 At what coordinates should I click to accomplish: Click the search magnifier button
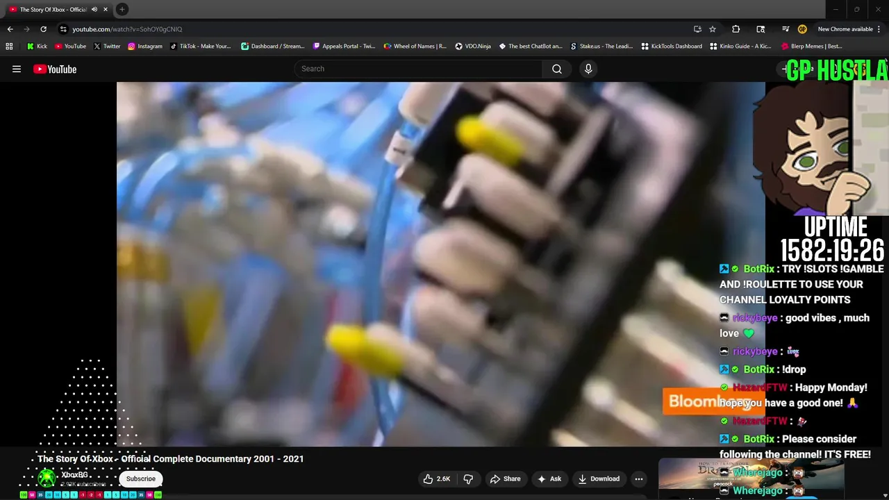[x=557, y=69]
